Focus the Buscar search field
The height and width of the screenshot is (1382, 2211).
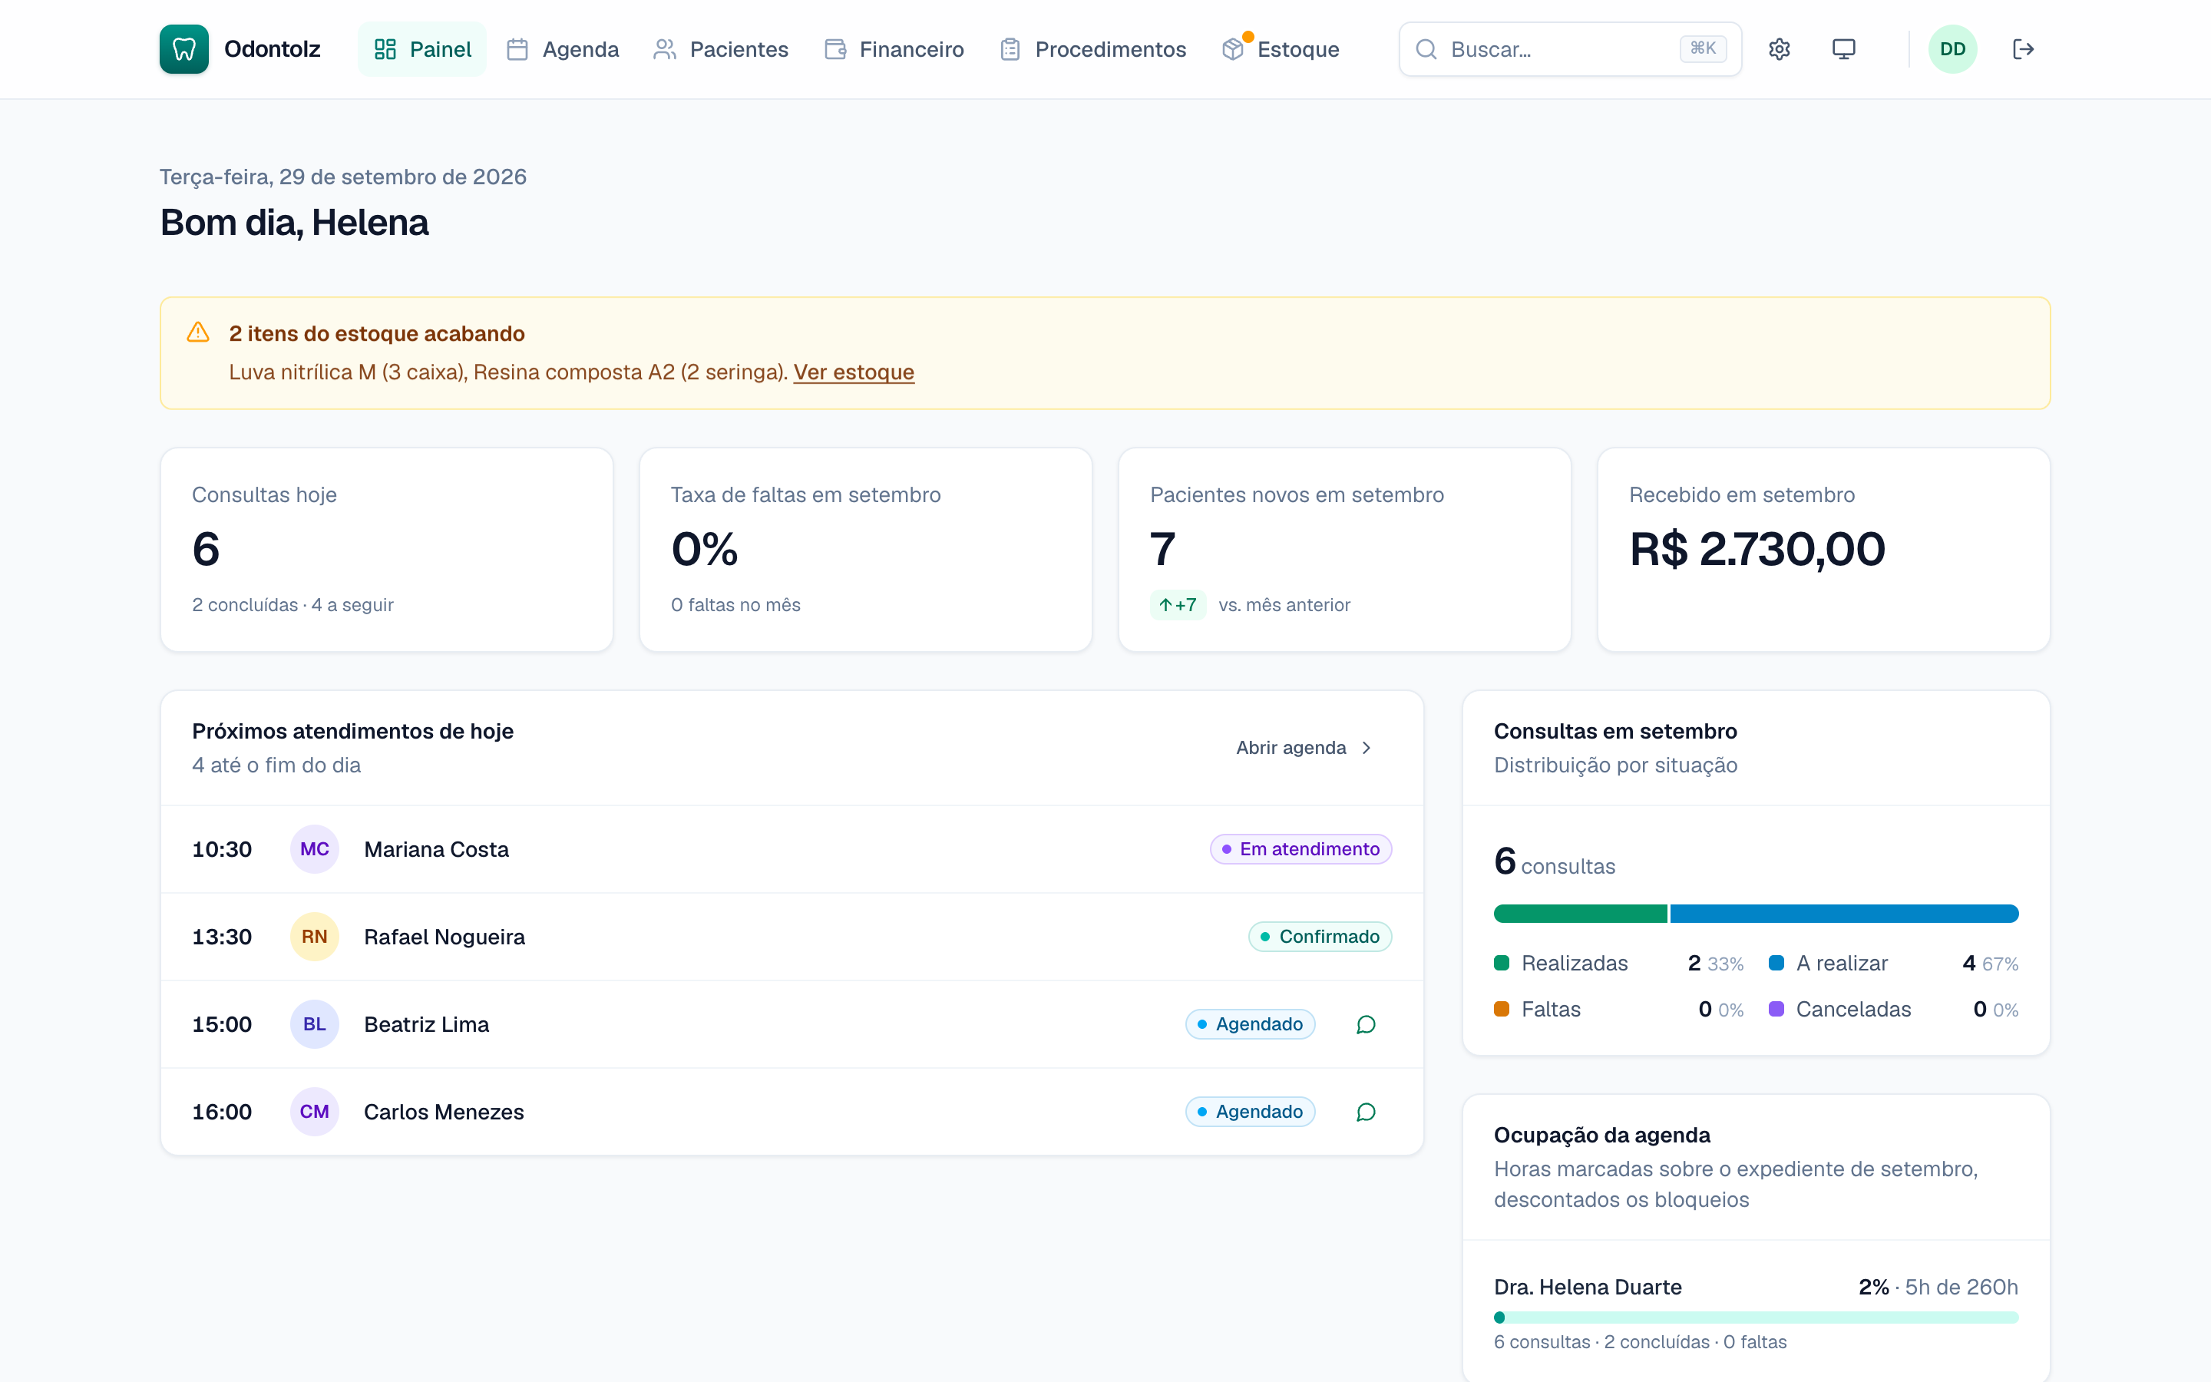(1570, 48)
